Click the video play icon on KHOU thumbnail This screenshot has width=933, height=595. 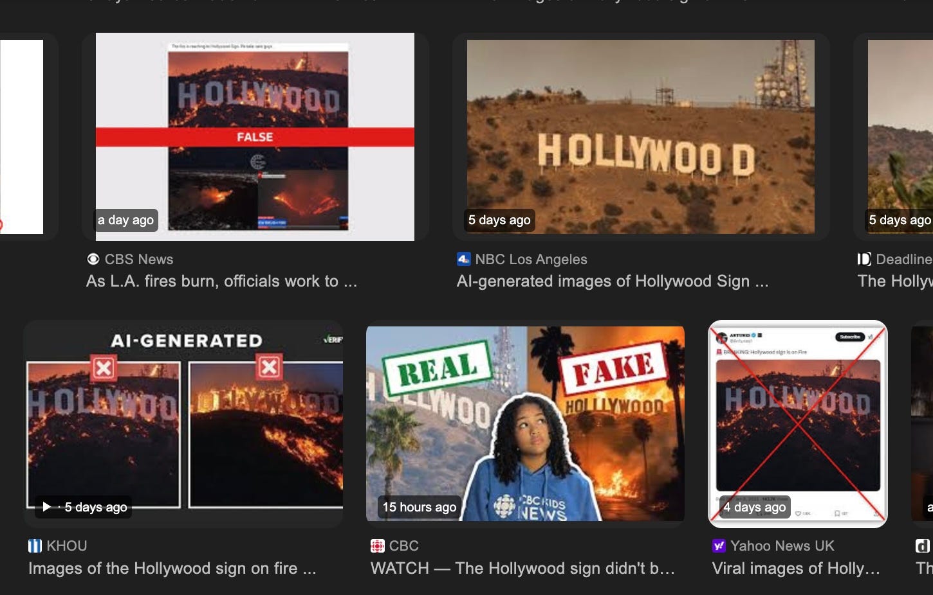click(46, 507)
